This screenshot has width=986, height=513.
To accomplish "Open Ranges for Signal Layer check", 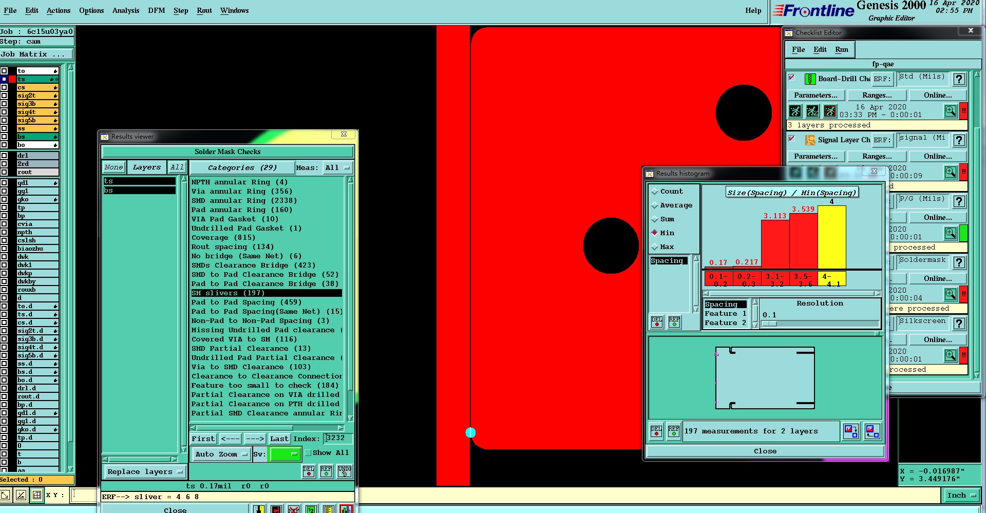I will [877, 157].
